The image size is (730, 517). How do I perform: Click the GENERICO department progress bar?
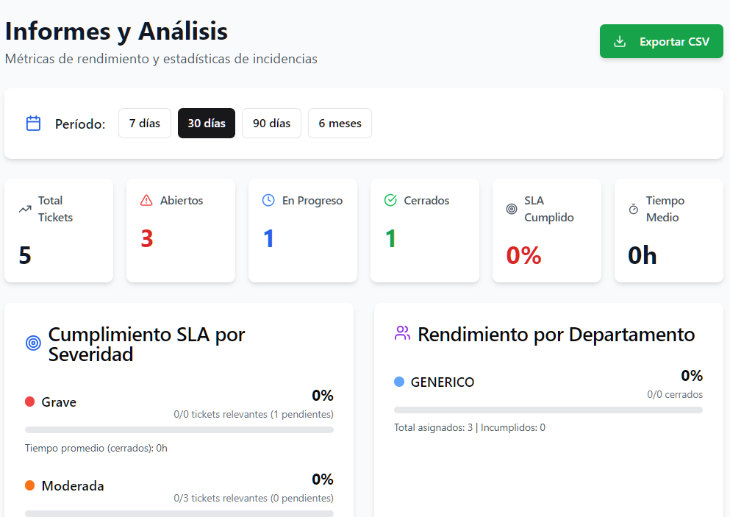548,410
